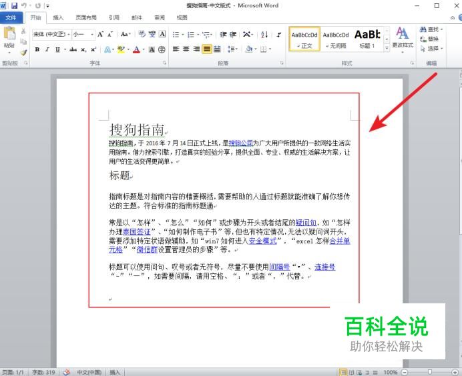Viewport: 462px width, 376px height.
Task: Click the Redo icon in quick access toolbar
Action: click(38, 5)
